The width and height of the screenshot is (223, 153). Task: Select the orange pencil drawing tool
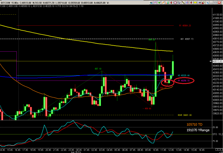click(163, 2)
